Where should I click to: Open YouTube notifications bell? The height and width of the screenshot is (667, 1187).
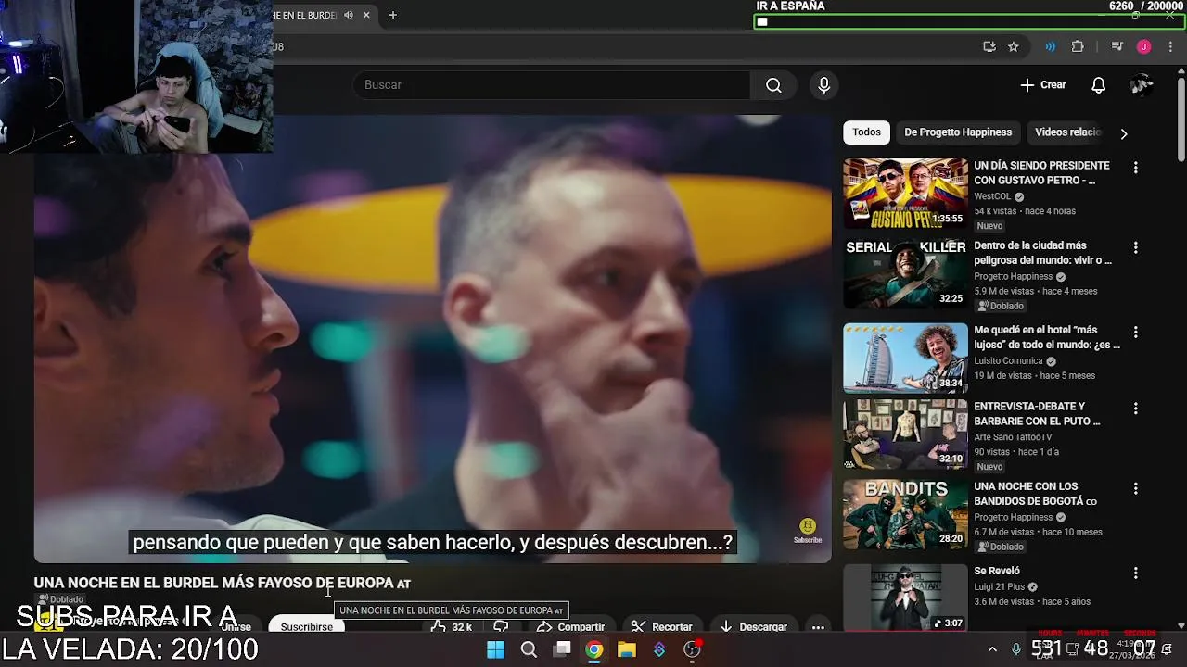1098,85
